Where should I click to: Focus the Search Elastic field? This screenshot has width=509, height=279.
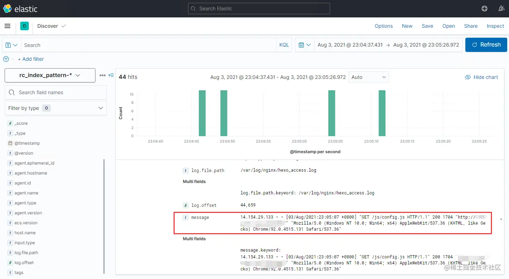(259, 9)
